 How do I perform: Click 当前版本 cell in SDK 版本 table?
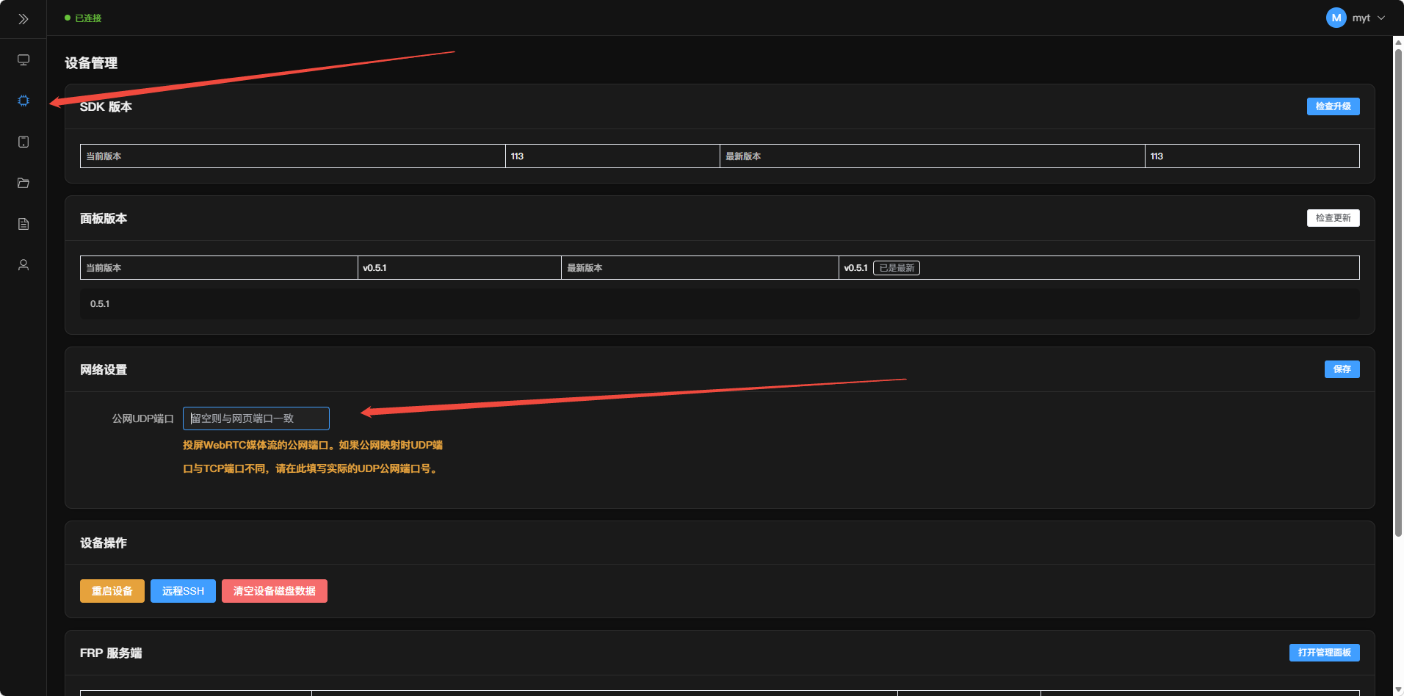tap(293, 156)
